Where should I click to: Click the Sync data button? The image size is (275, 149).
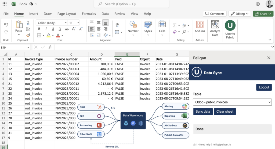[203, 112]
